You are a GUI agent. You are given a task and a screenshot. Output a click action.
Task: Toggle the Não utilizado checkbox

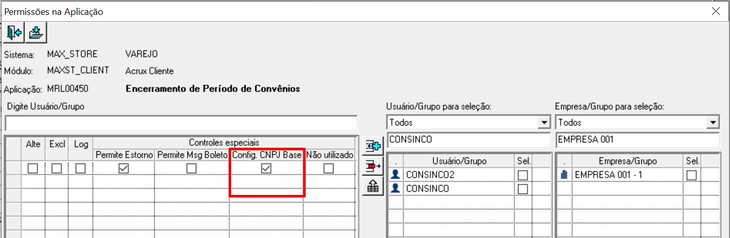coord(328,168)
